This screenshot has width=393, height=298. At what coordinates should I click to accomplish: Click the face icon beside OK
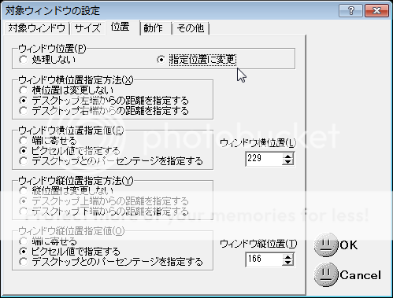tap(326, 245)
